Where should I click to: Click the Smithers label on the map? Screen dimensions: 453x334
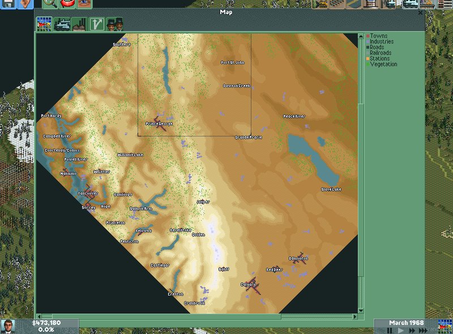coord(122,45)
